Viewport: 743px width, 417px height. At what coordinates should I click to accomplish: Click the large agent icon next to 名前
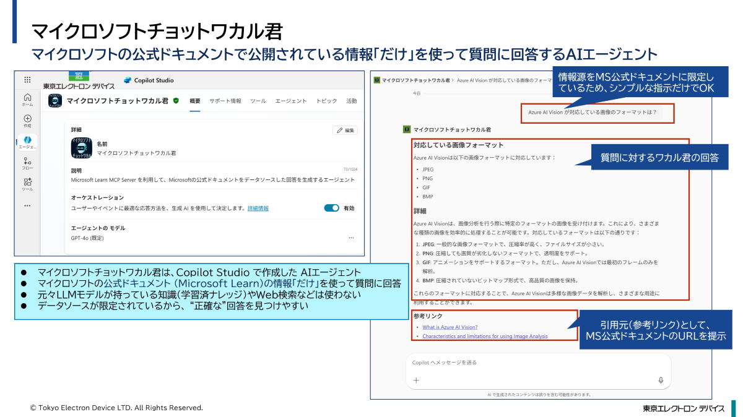point(82,148)
